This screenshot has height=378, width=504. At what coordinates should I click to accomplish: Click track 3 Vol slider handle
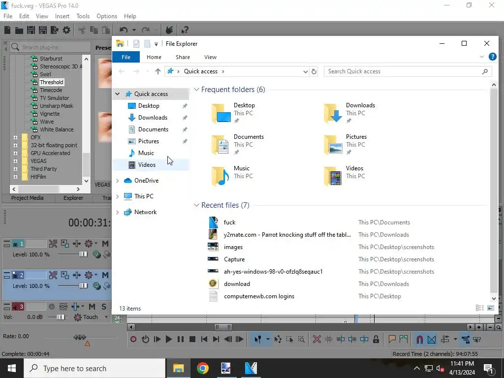pos(60,317)
